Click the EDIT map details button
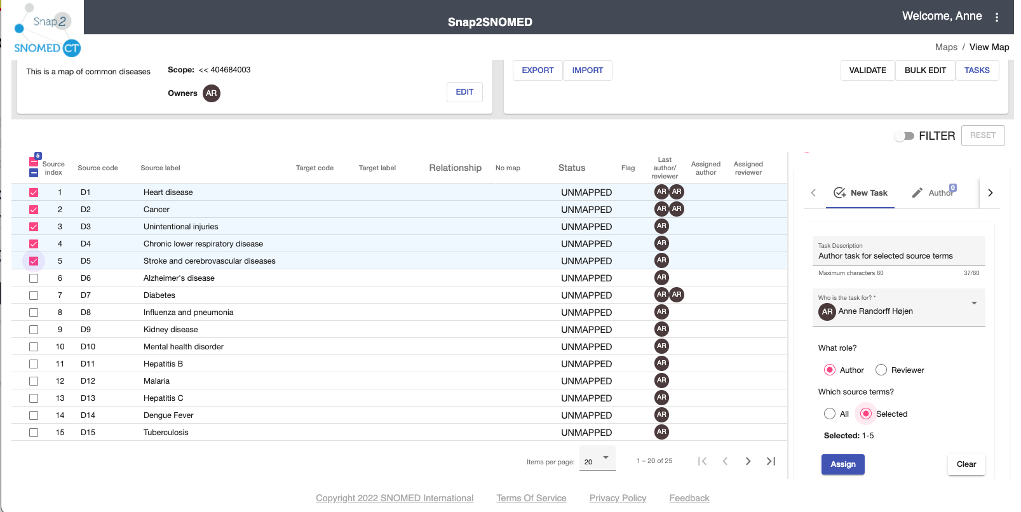Viewport: 1021px width, 512px height. (x=464, y=92)
